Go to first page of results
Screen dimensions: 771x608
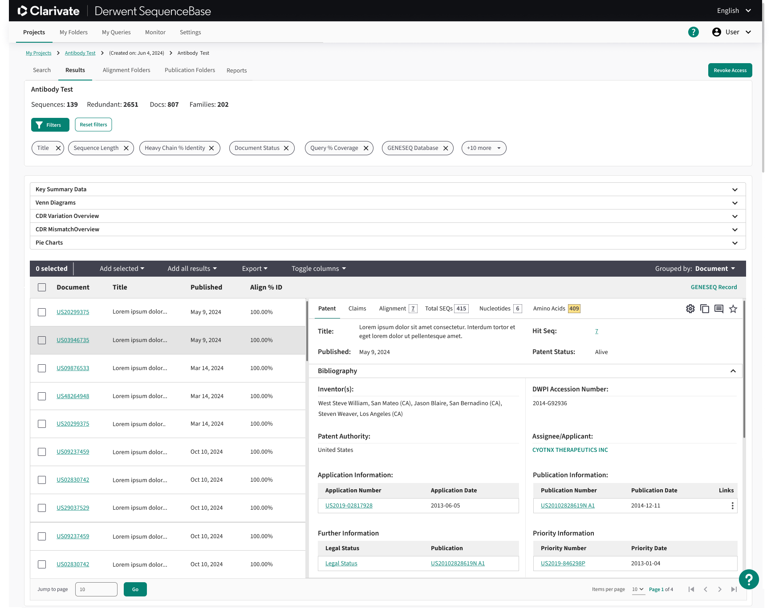[691, 589]
